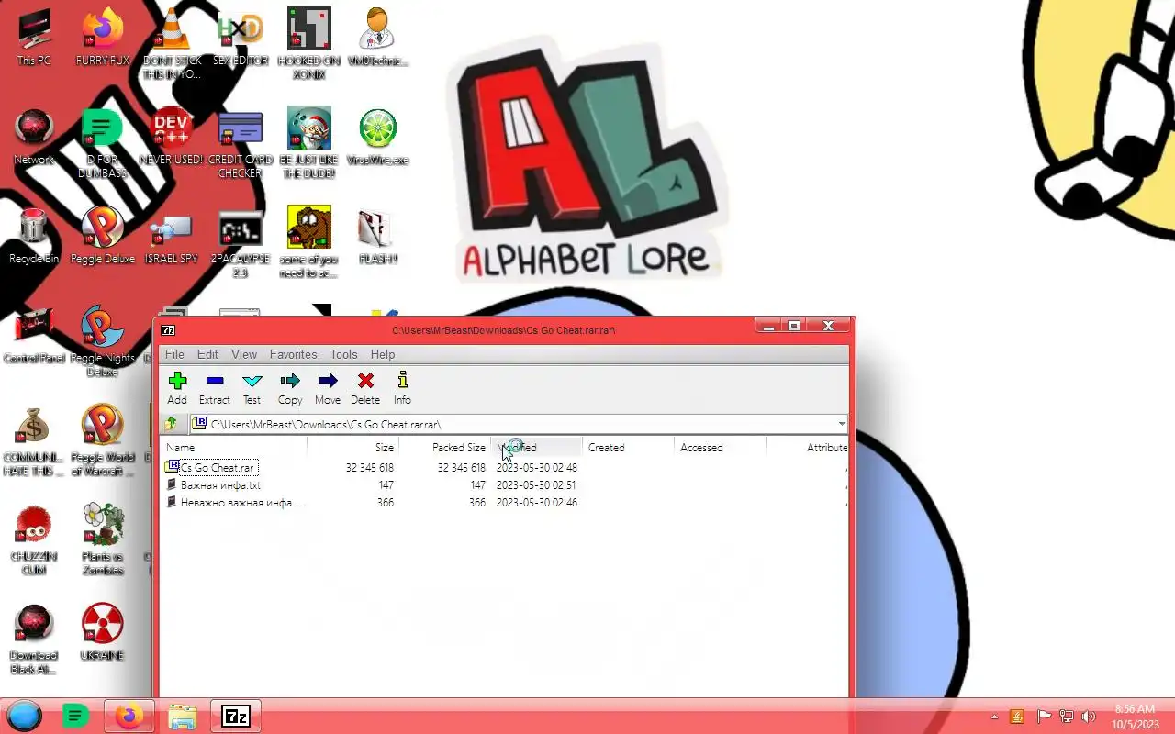Sort by the Size column header
The width and height of the screenshot is (1175, 734).
pyautogui.click(x=353, y=448)
